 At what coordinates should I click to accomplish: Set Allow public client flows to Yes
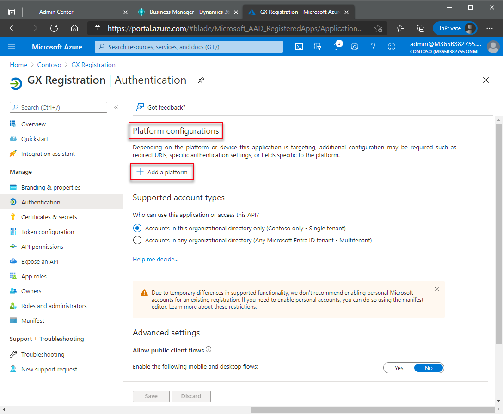399,368
